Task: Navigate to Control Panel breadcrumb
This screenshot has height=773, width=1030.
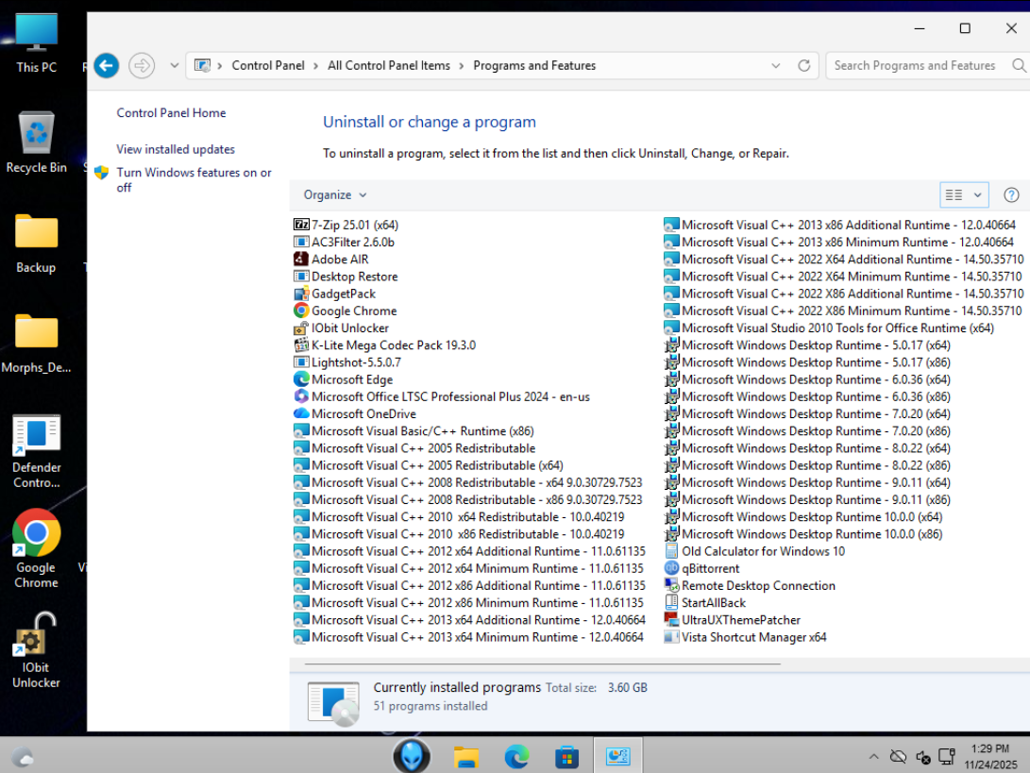Action: point(268,66)
